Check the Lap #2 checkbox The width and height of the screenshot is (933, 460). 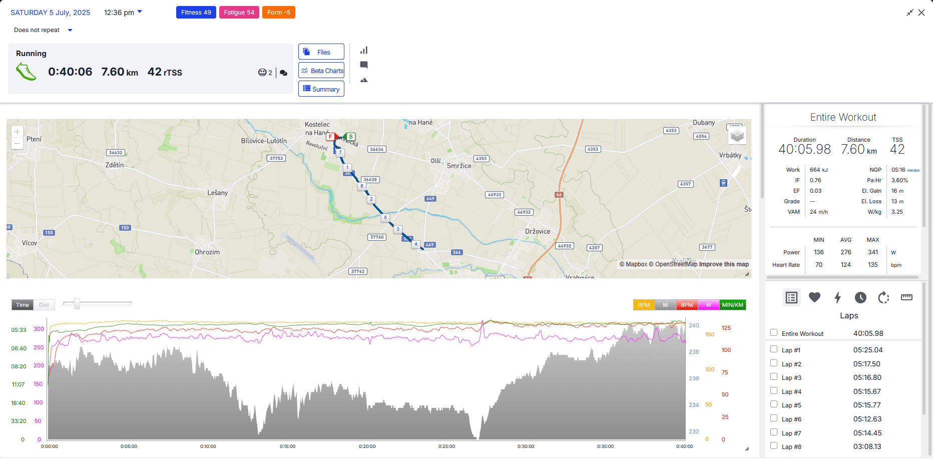[x=774, y=363]
